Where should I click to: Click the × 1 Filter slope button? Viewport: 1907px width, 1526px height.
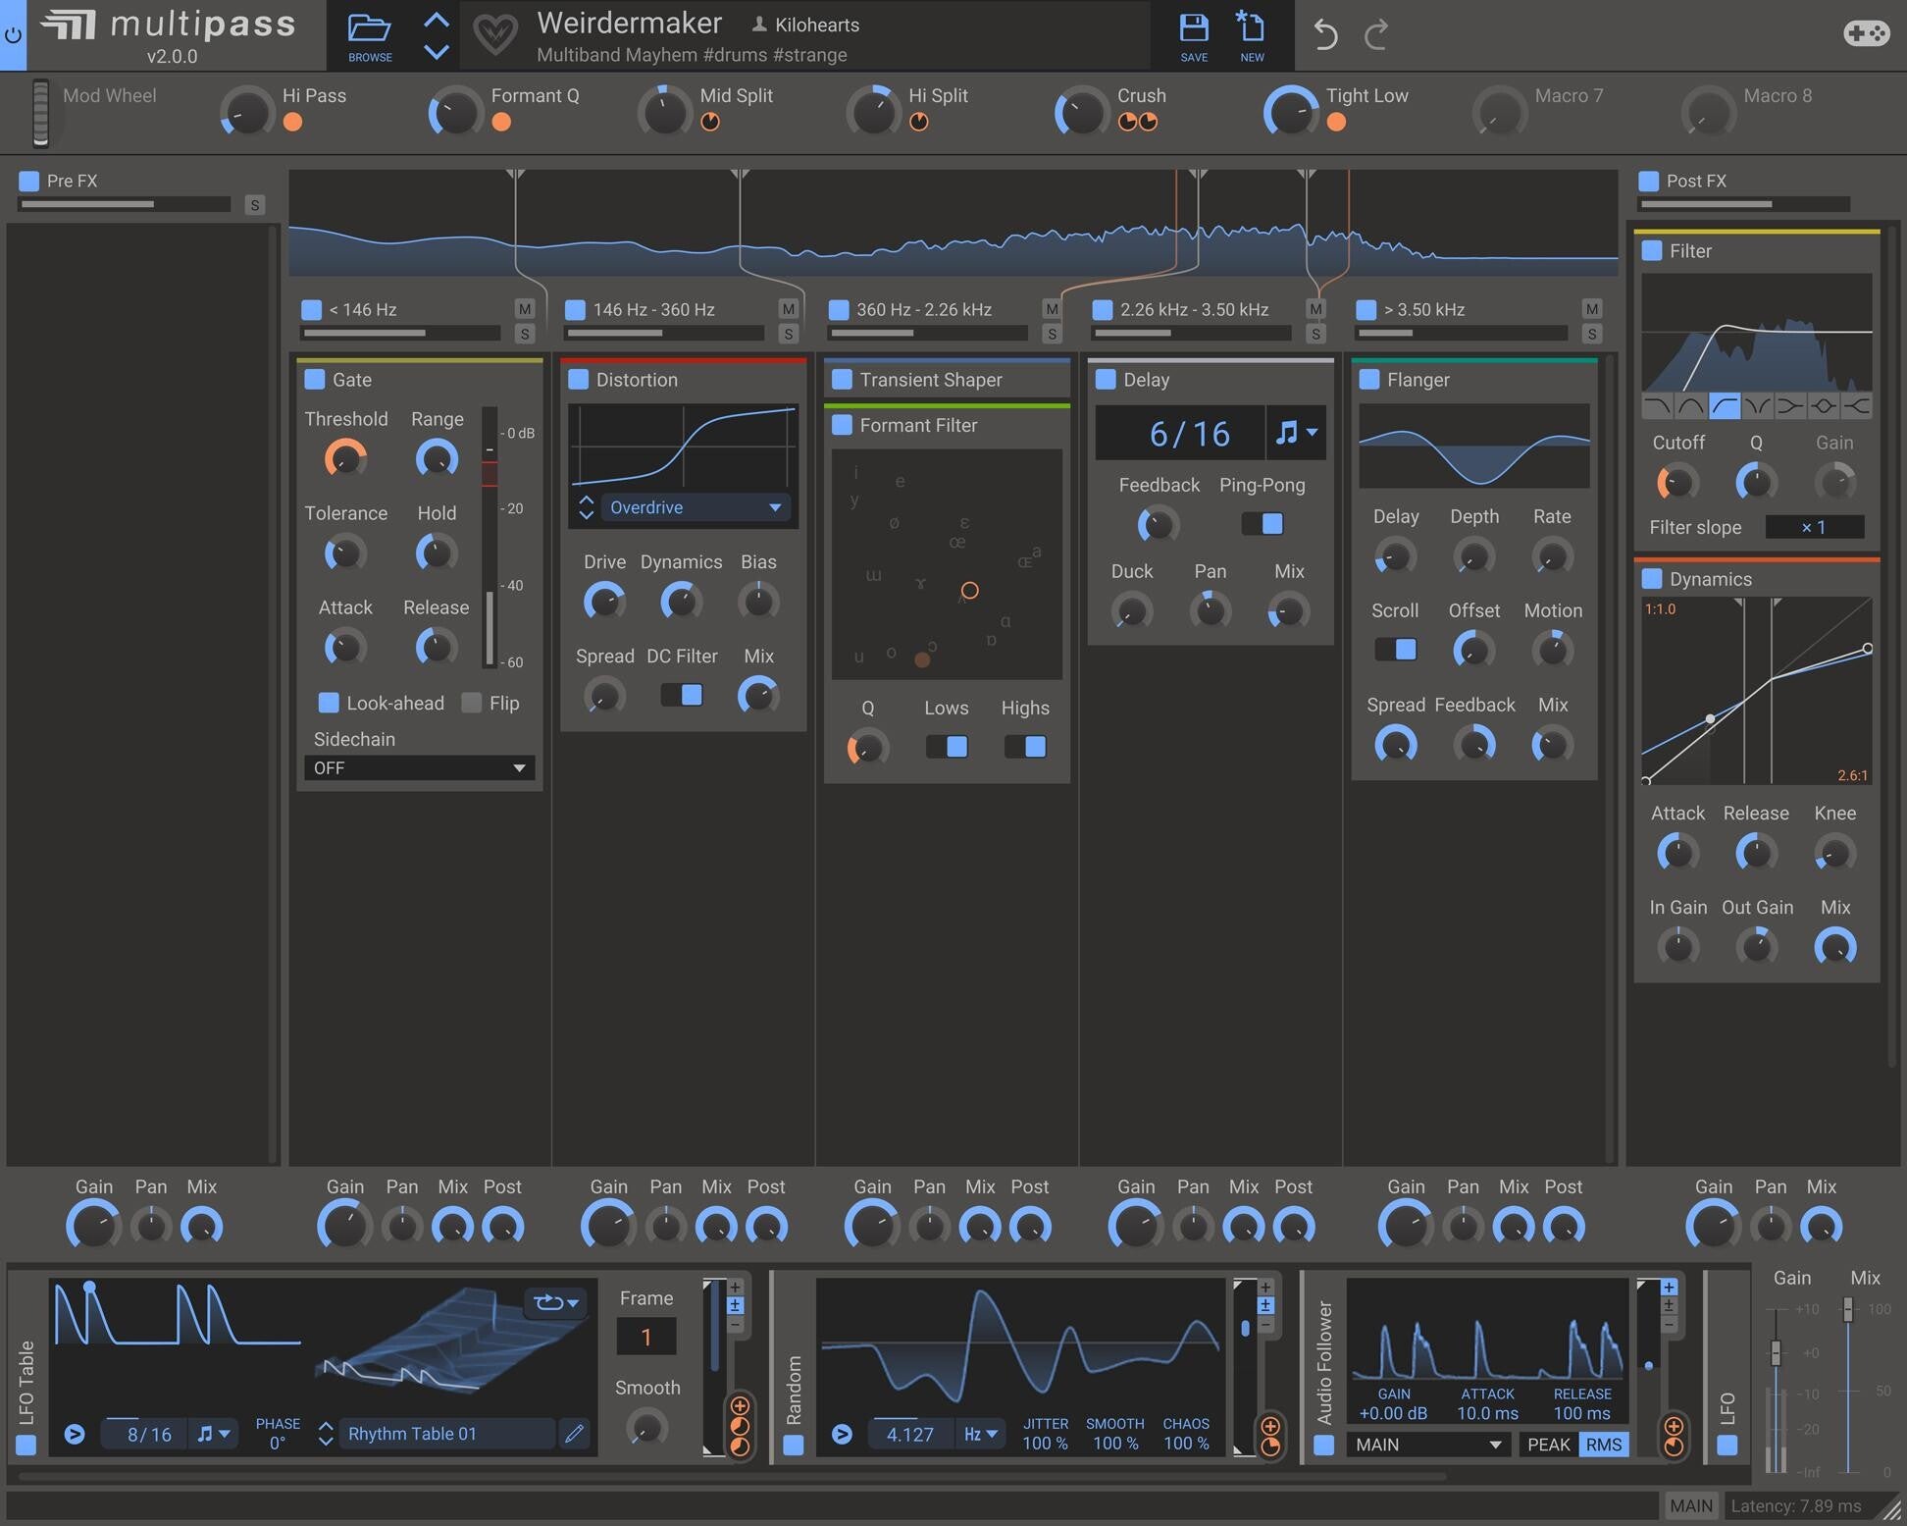pyautogui.click(x=1815, y=527)
